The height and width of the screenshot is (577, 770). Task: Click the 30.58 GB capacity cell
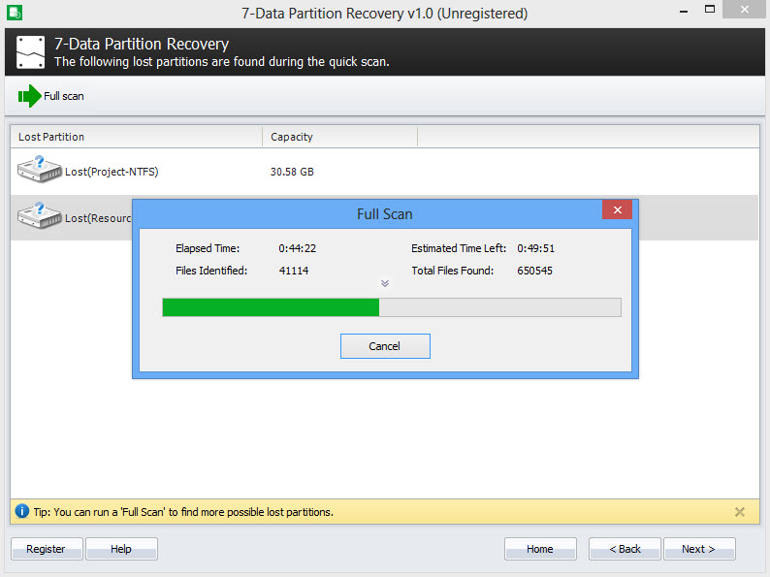(x=292, y=172)
